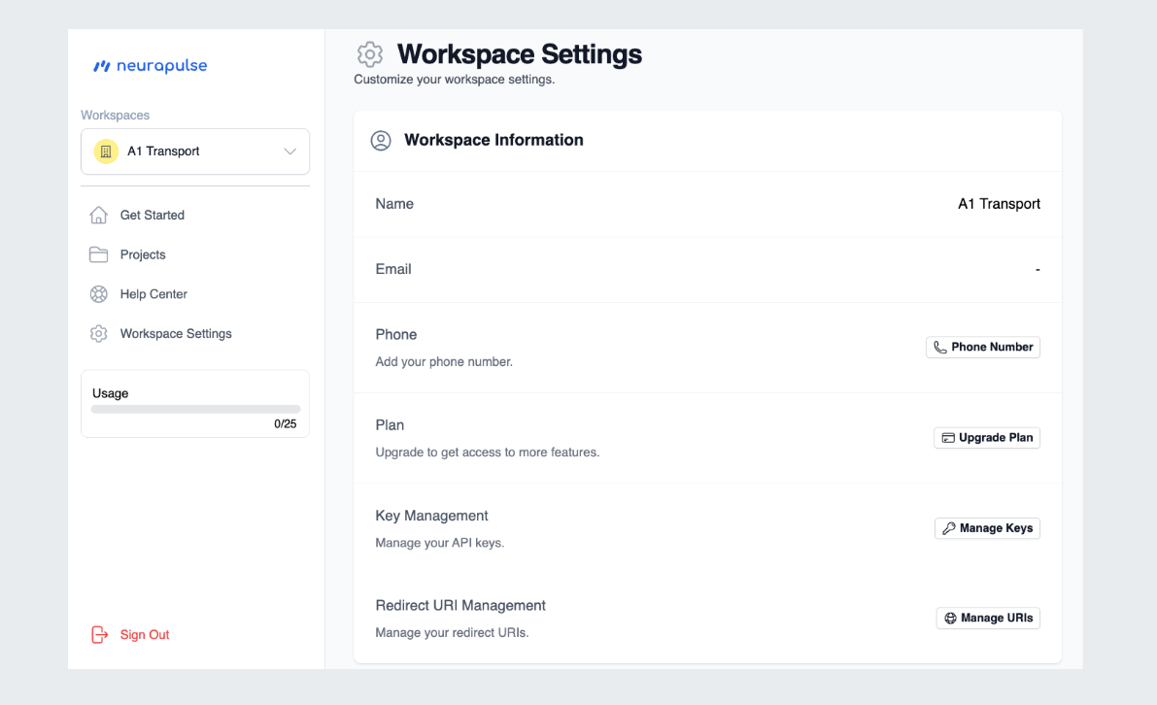Click the Usage label text
Viewport: 1157px width, 705px height.
(x=110, y=393)
